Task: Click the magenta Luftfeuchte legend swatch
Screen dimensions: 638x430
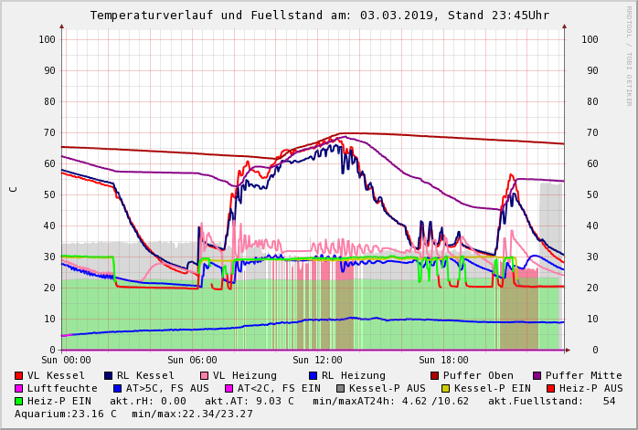Action: tap(19, 388)
